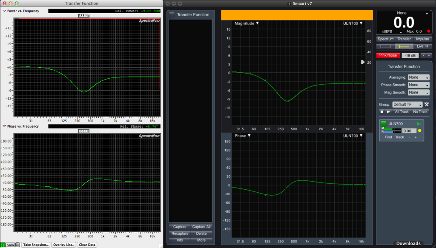The width and height of the screenshot is (436, 248).
Task: Click the ULN700 delay value field
Action: [409, 131]
